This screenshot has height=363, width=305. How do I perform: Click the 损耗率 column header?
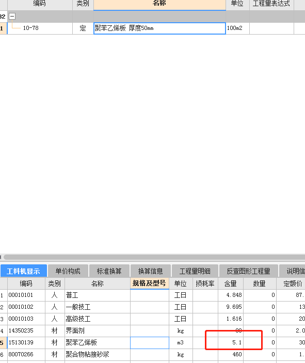205,283
